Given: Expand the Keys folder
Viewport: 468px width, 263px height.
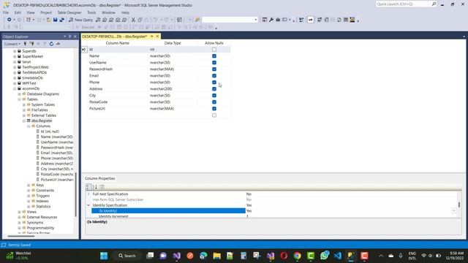Looking at the screenshot, I should coord(29,185).
